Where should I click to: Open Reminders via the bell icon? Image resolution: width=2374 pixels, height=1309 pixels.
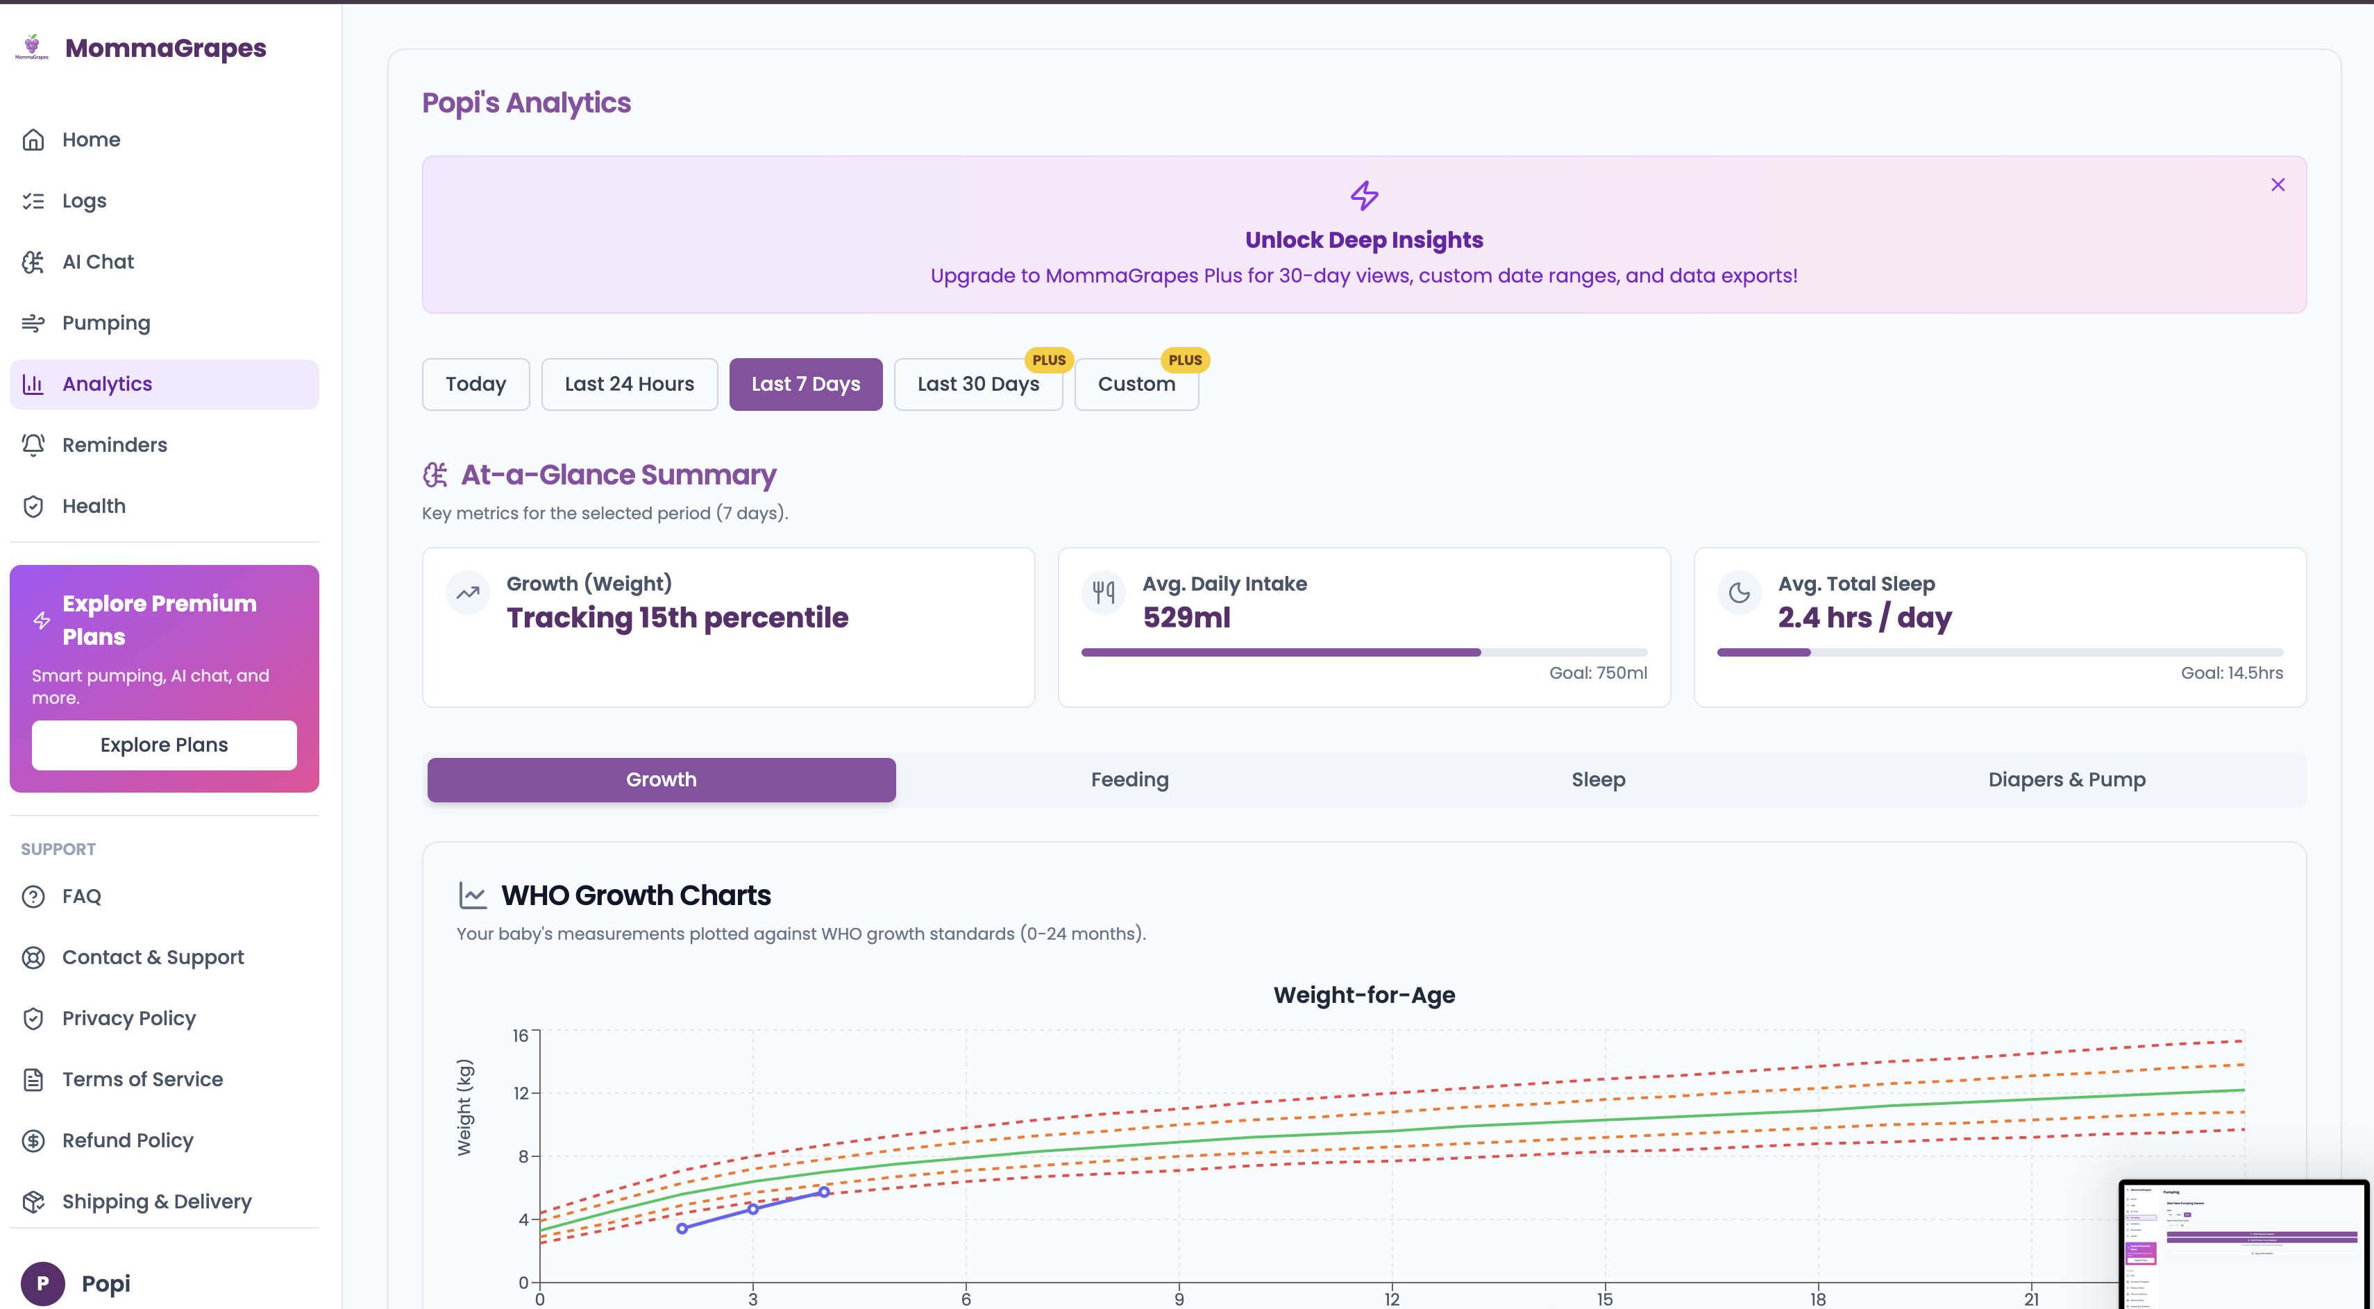point(33,445)
